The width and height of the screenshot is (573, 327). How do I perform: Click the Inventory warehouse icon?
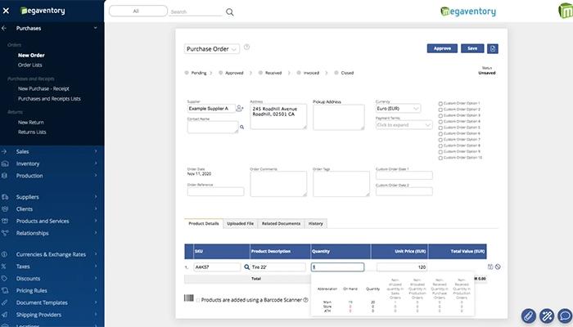pos(4,163)
